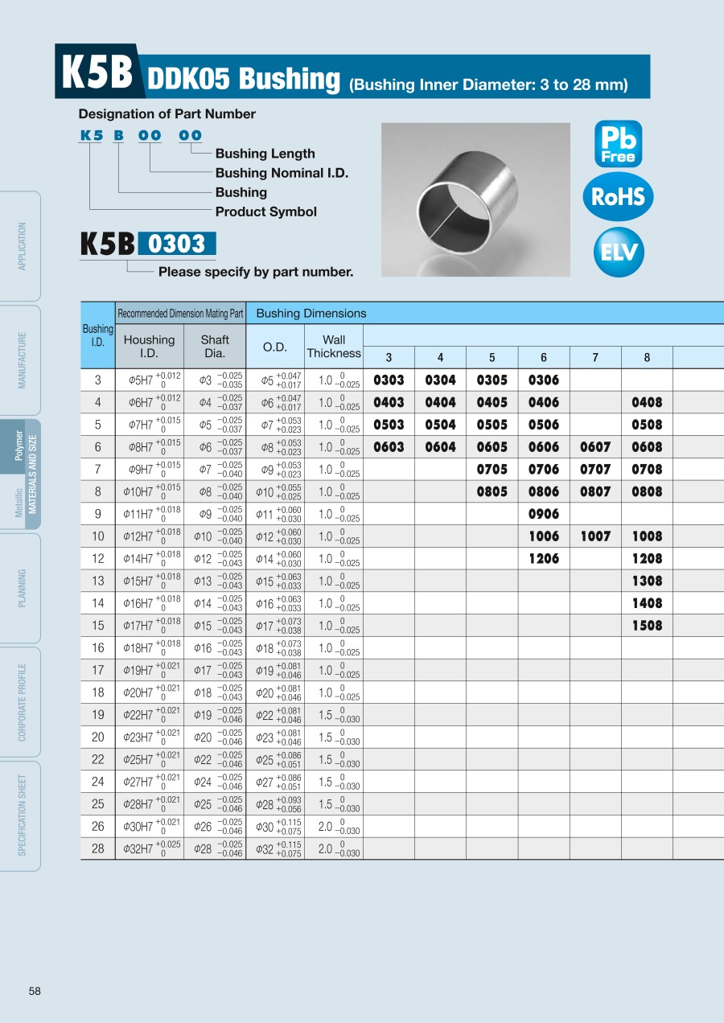Select part number 1408
The image size is (724, 1023).
click(648, 603)
